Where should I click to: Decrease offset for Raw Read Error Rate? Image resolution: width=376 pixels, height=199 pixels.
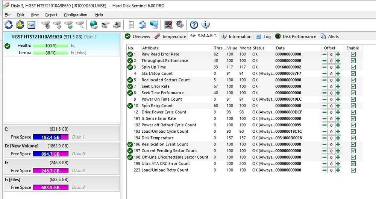point(324,54)
